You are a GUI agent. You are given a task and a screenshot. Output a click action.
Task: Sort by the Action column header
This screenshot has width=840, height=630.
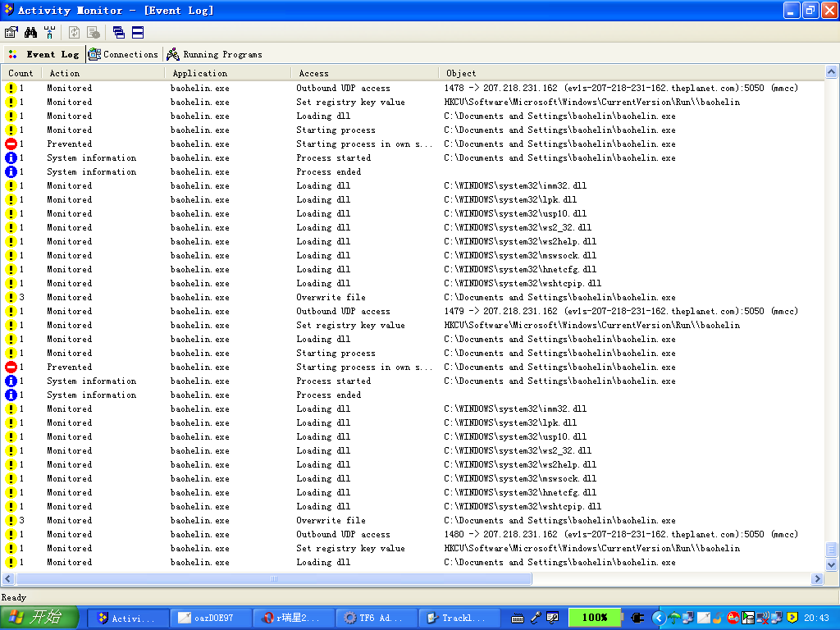click(103, 73)
